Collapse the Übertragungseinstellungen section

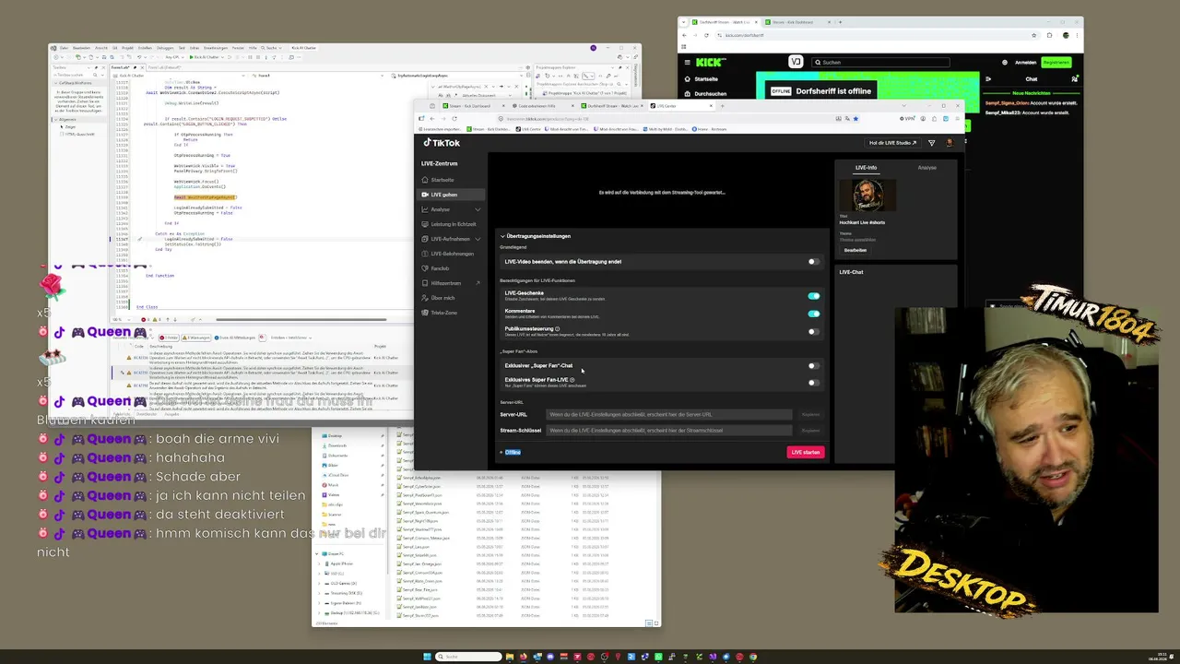(x=502, y=236)
